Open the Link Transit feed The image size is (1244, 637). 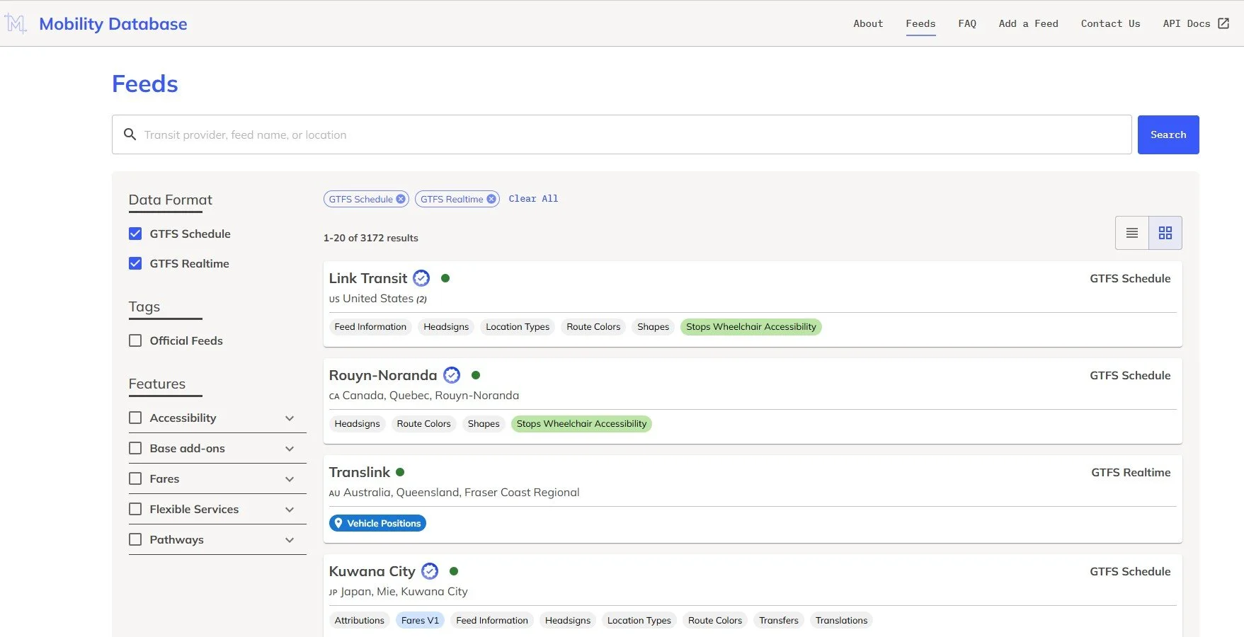(x=368, y=278)
